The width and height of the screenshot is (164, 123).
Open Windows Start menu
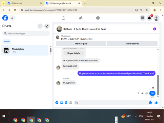point(4,116)
